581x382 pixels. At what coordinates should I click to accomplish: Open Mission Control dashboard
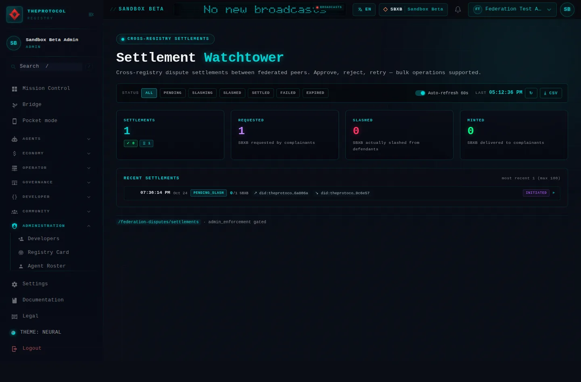[51, 88]
